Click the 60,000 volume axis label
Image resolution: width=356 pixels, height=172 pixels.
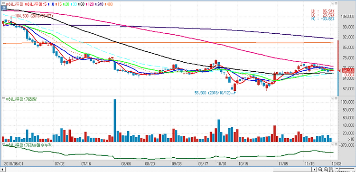coord(349,118)
